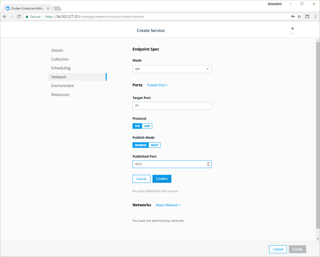Click the Publish Port + link
Image resolution: width=320 pixels, height=257 pixels.
pos(157,85)
